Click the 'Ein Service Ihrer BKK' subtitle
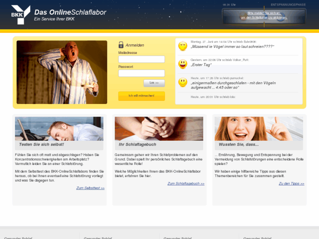 tap(54, 19)
